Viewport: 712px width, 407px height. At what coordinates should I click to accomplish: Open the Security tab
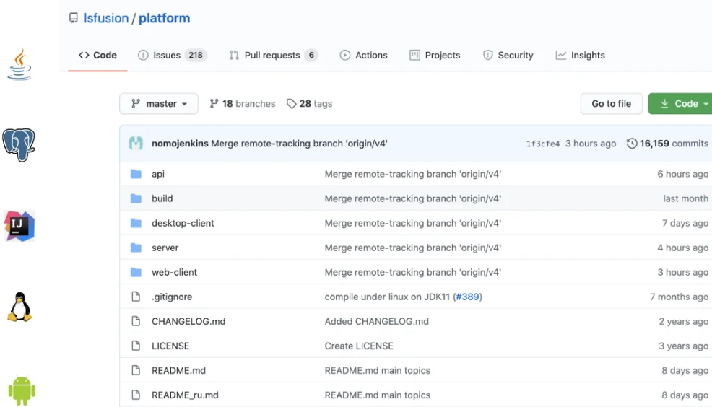[x=508, y=56]
